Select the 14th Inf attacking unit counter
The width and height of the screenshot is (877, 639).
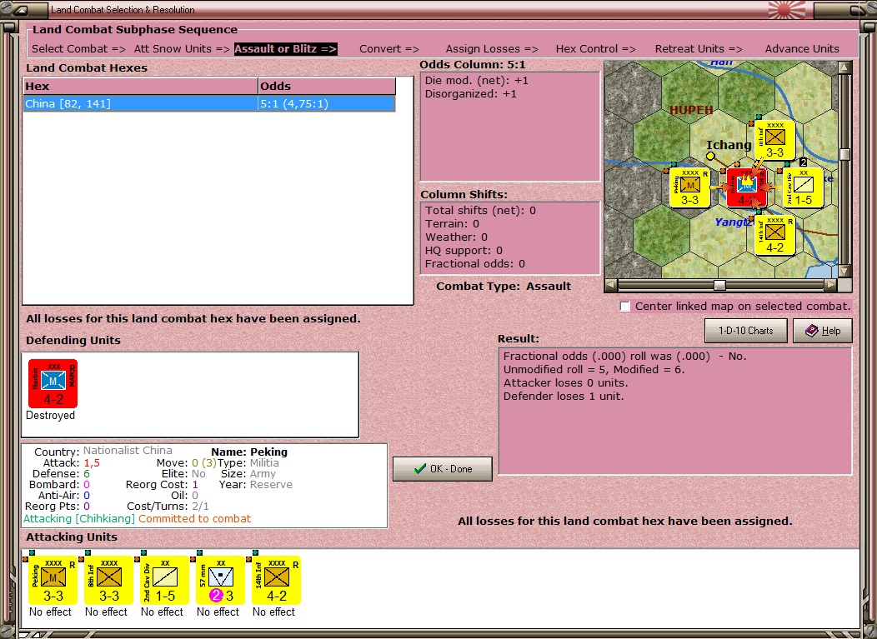[x=276, y=581]
